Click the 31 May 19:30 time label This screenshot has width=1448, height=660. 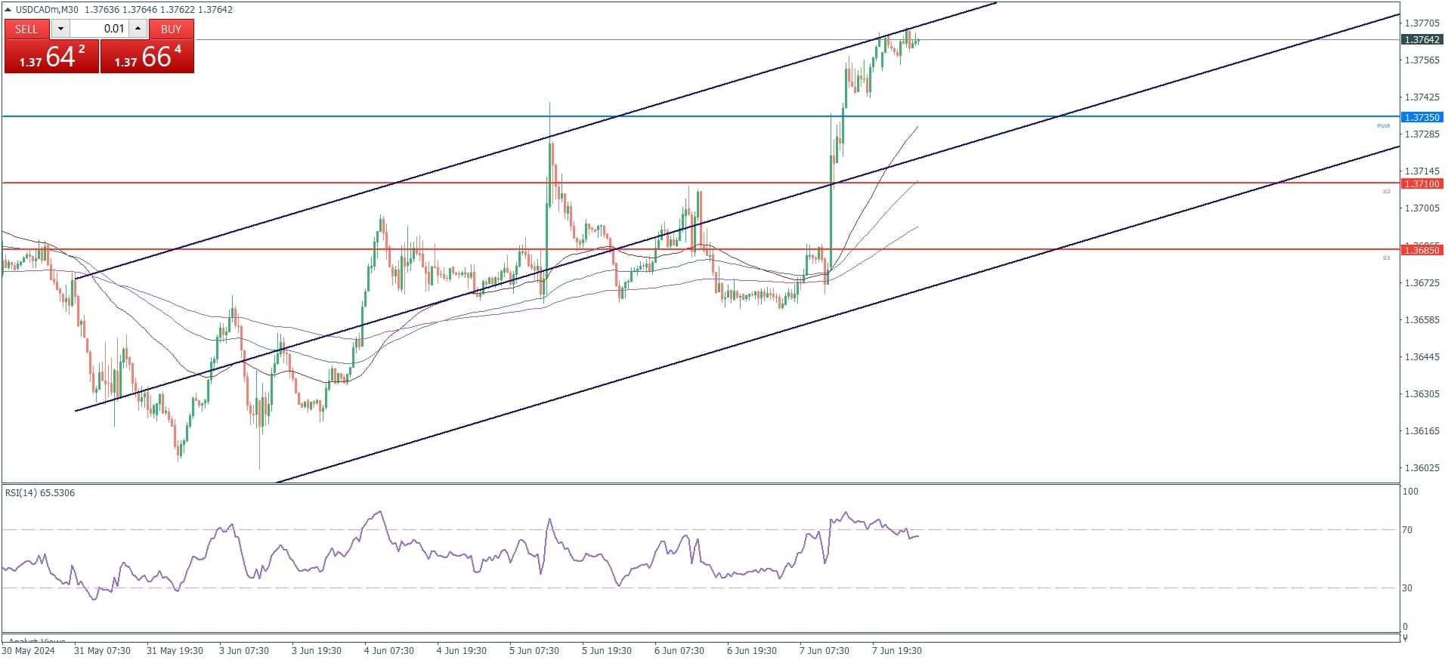tap(175, 651)
